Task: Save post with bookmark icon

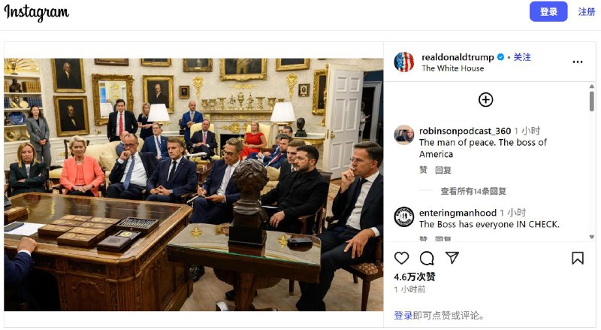Action: tap(578, 259)
